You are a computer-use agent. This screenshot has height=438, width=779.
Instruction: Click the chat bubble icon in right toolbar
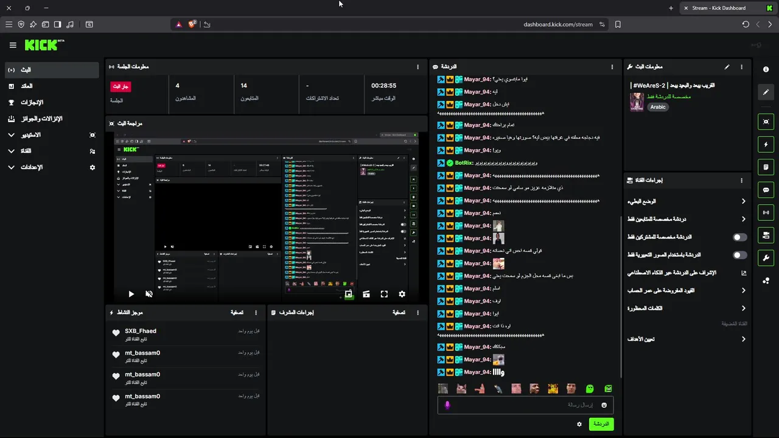(766, 190)
